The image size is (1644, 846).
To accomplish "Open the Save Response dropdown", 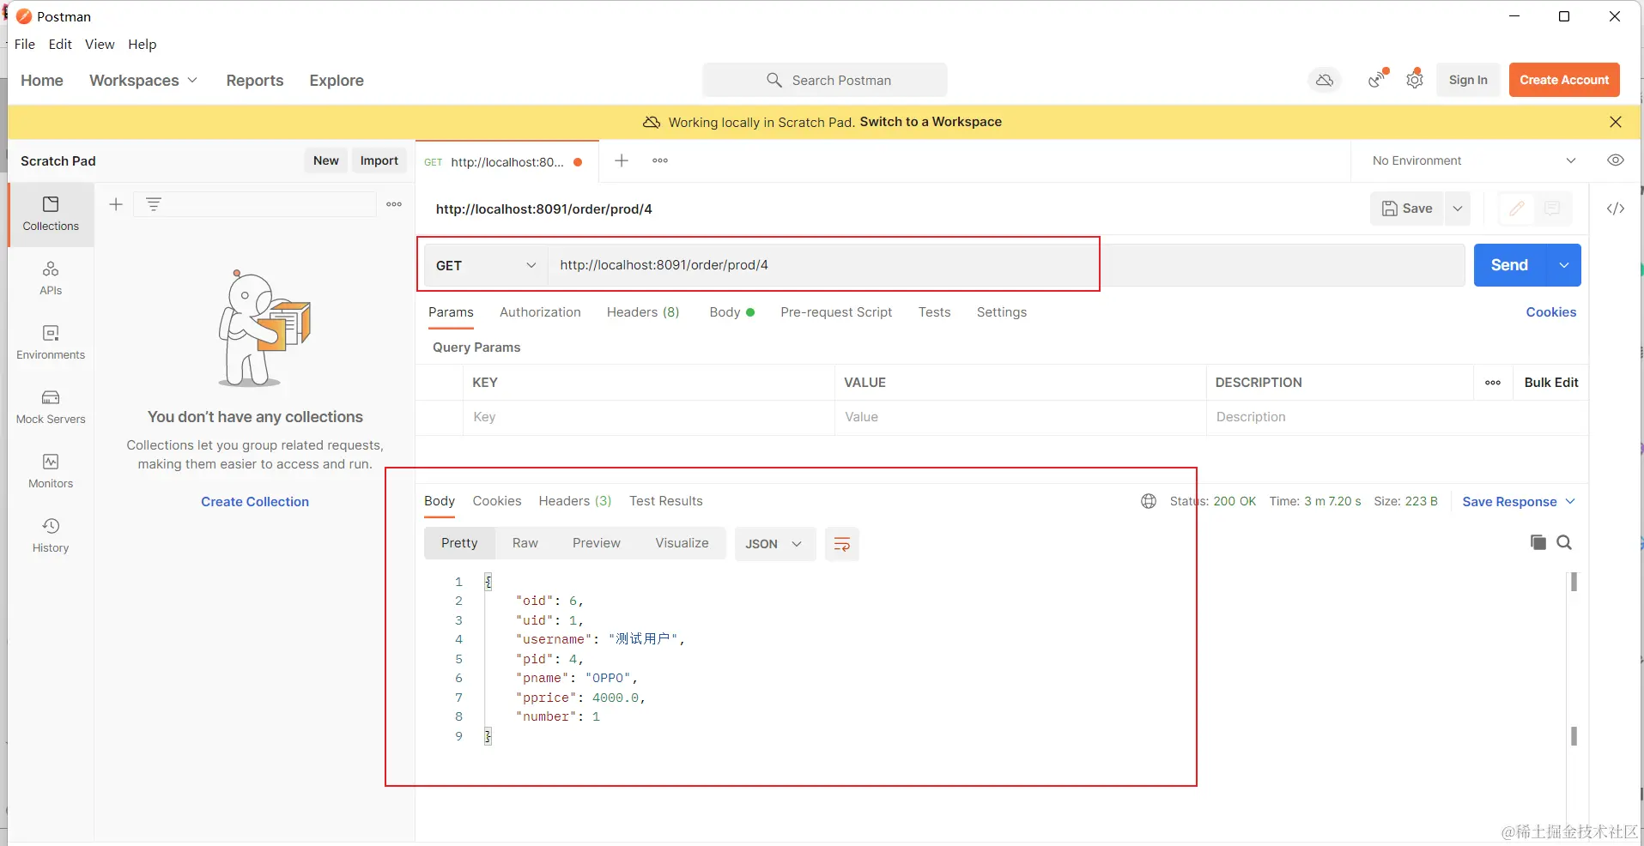I will [1518, 502].
